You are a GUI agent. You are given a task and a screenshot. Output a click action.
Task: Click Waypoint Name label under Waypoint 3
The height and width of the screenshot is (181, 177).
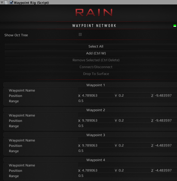tap(22, 140)
